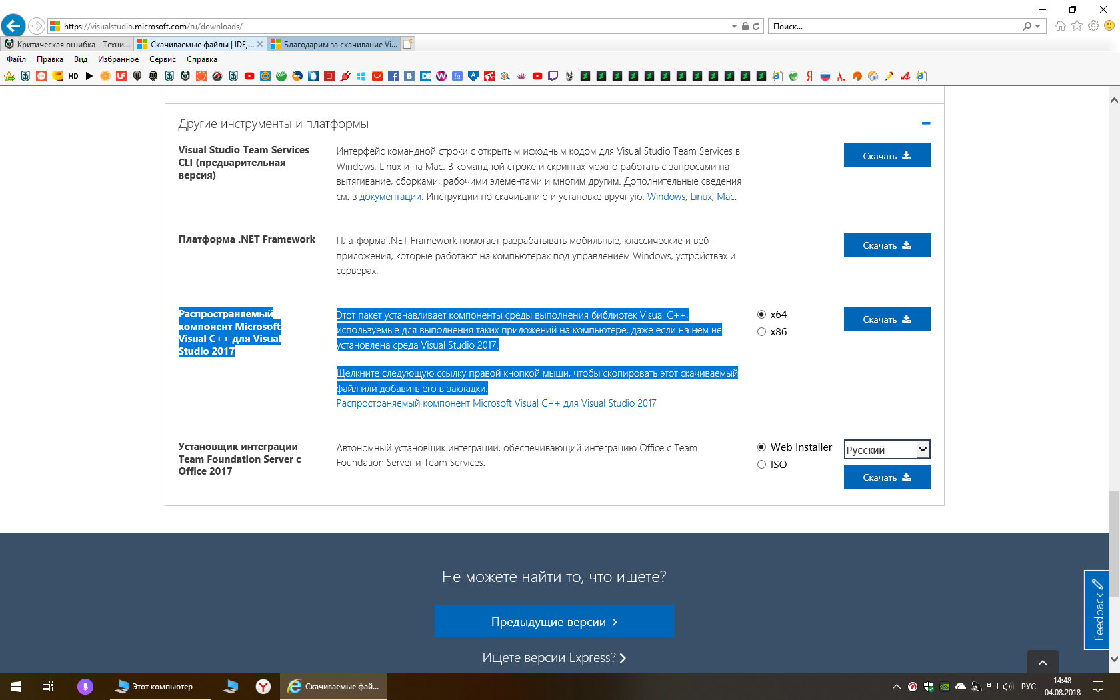Open the Сервис menu
1120x700 pixels.
pos(163,59)
